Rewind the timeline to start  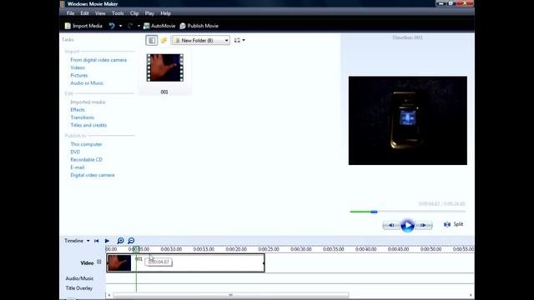[97, 241]
